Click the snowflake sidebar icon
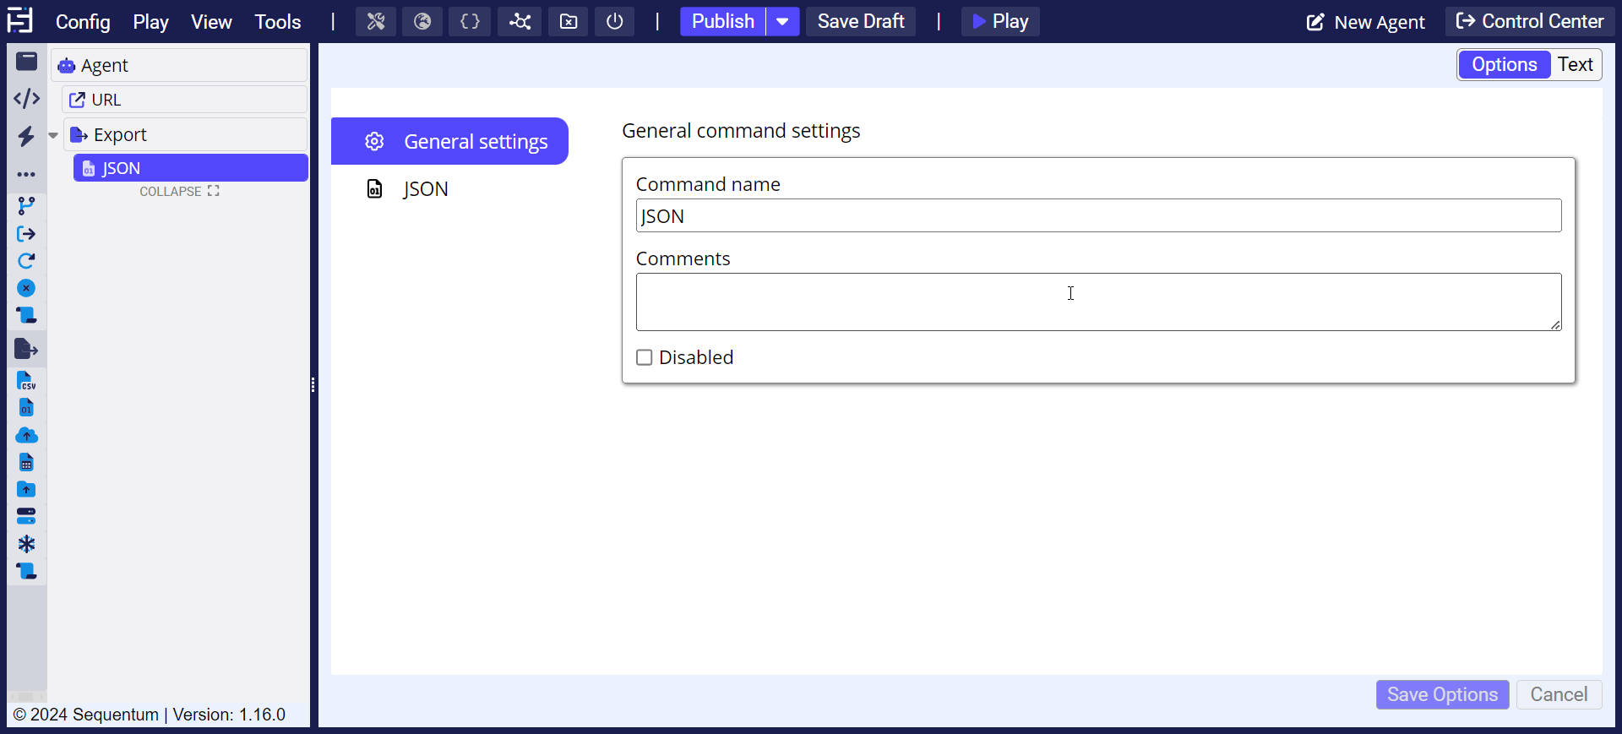 click(x=27, y=544)
